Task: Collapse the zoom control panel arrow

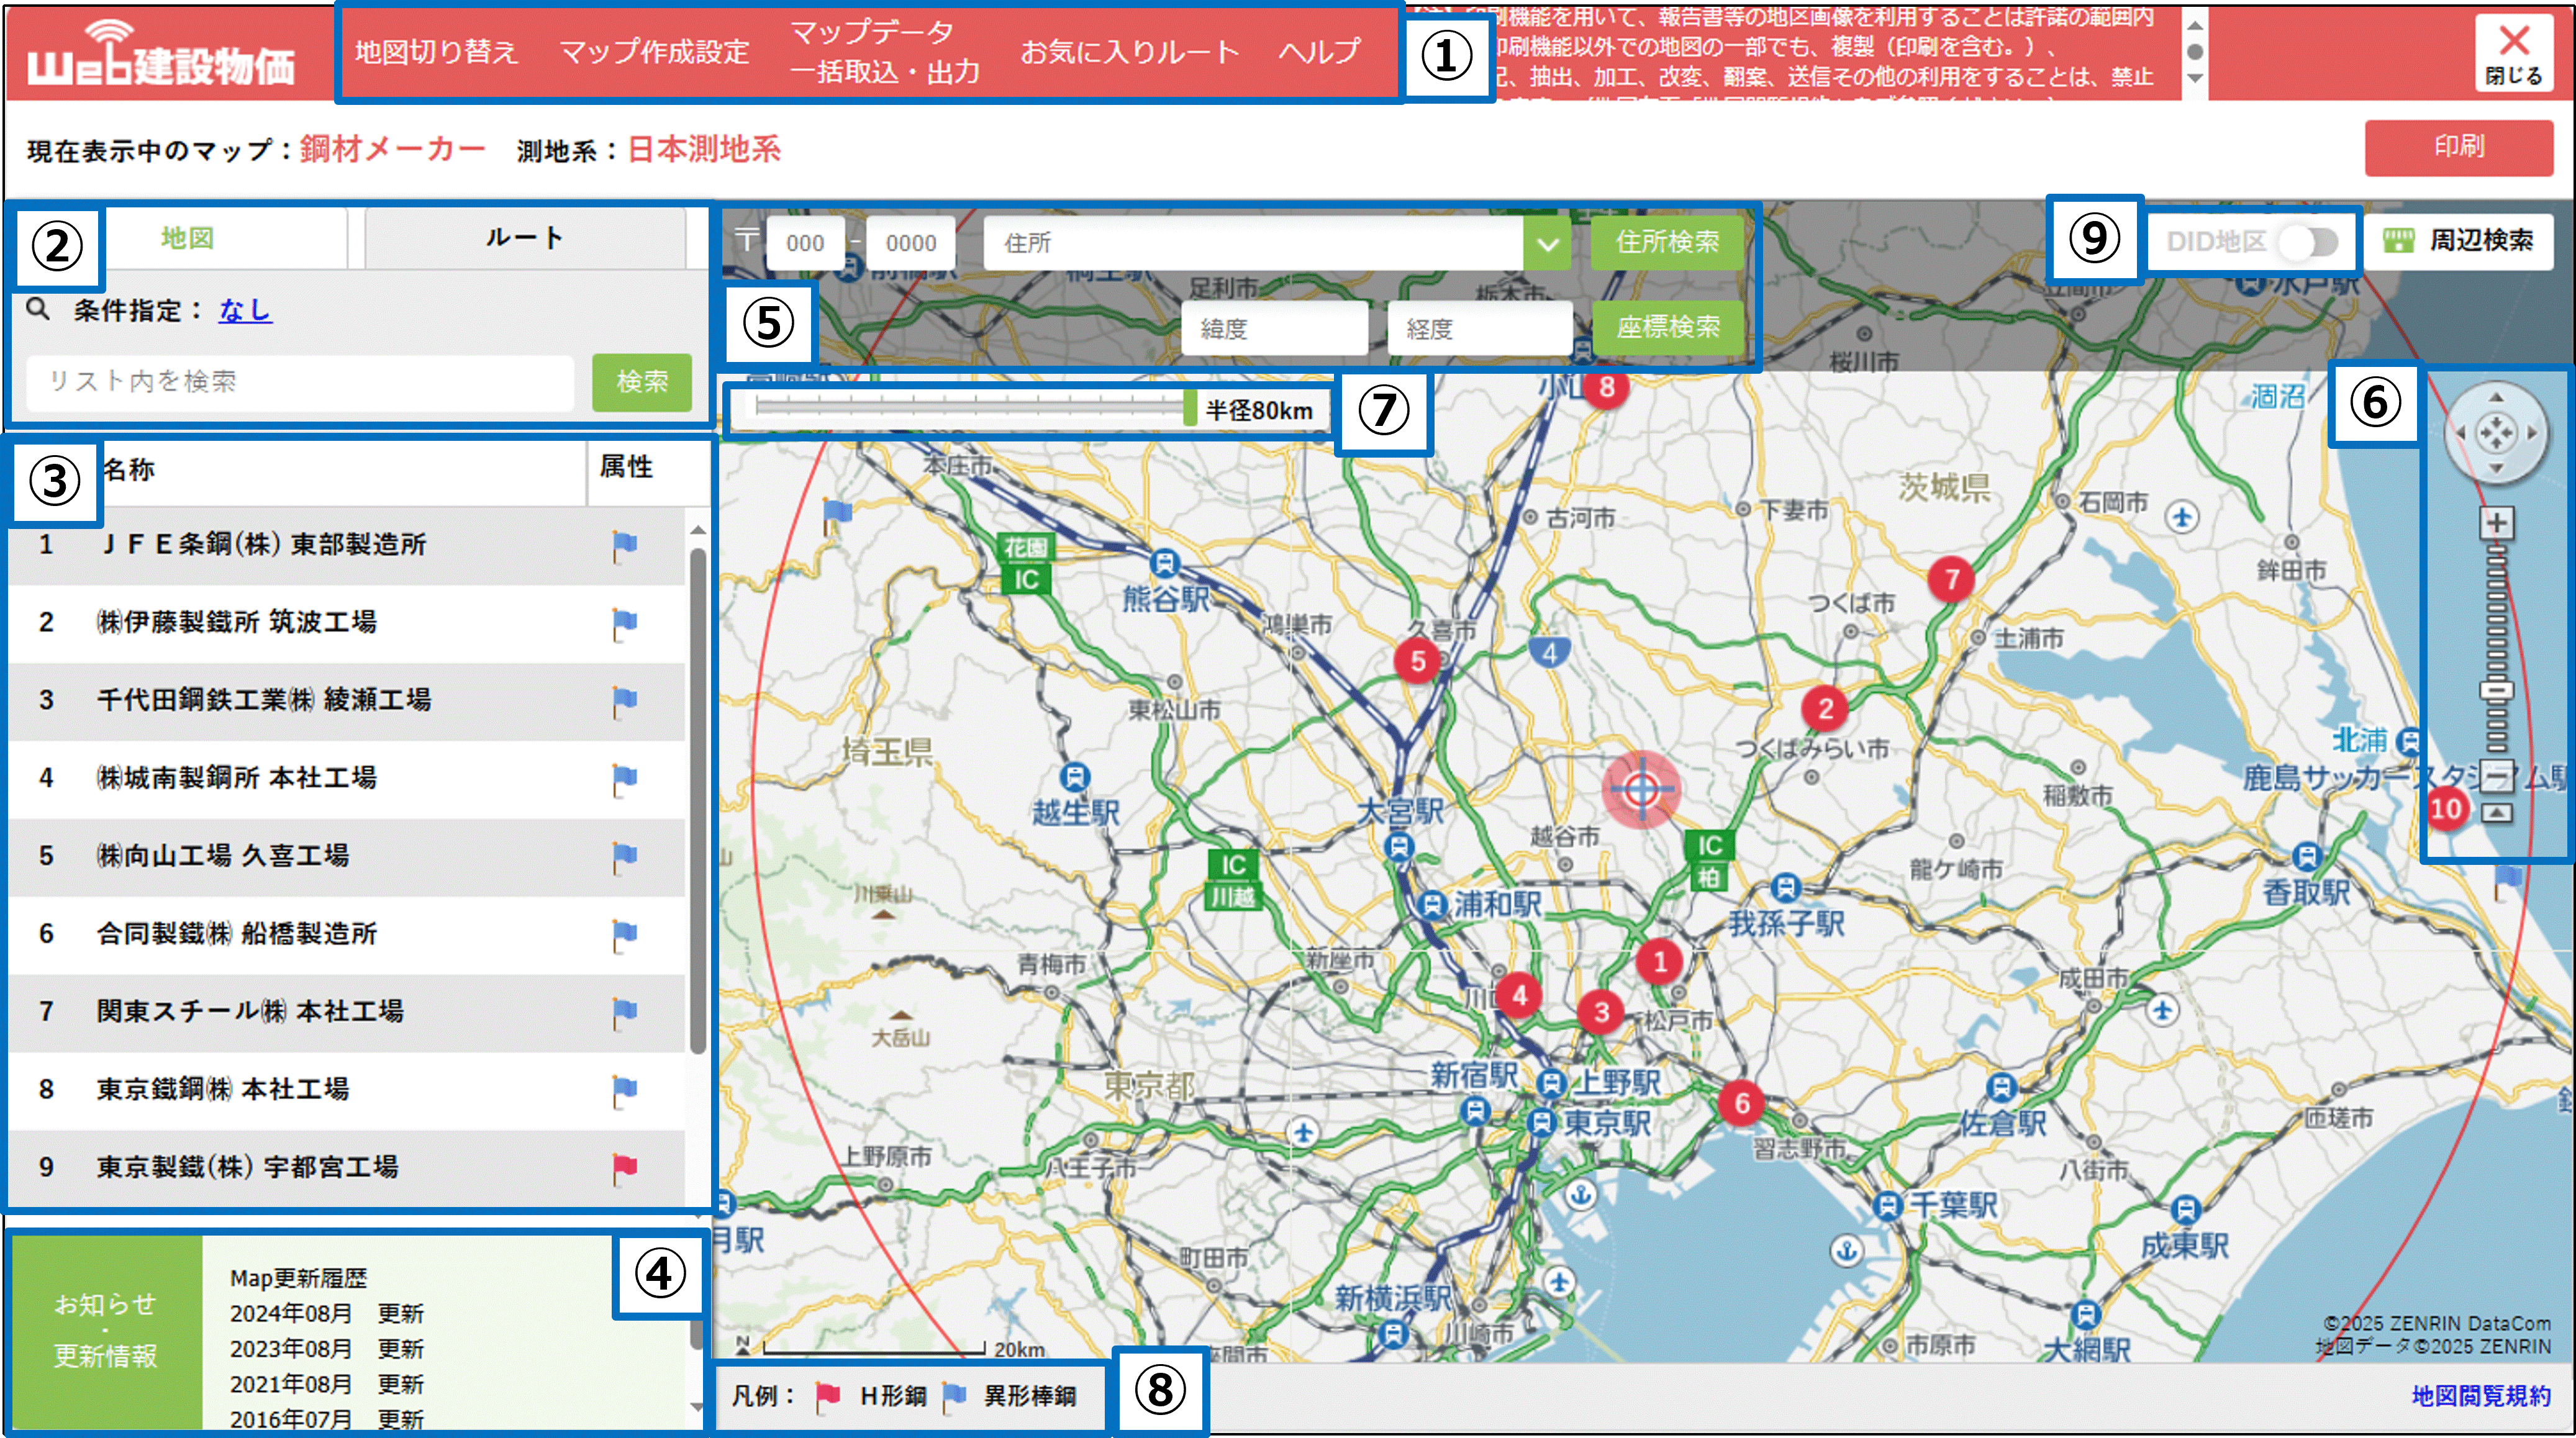Action: pos(2497,813)
